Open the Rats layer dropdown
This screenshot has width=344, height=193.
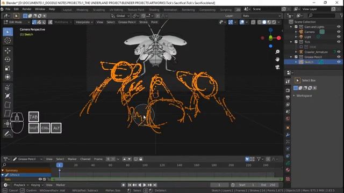coord(261,16)
